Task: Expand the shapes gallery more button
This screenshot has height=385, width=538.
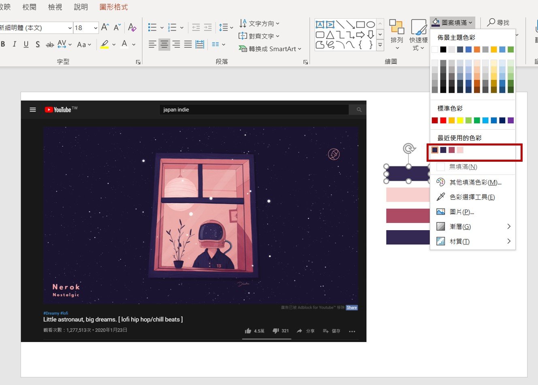Action: [x=380, y=45]
